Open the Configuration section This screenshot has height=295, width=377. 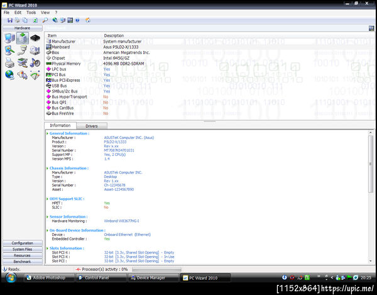coord(23,243)
